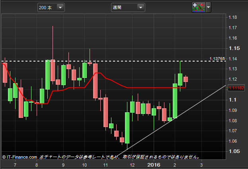Image resolution: width=248 pixels, height=169 pixels.
Task: Open the 週間 timeframe dropdown
Action: 128,8
